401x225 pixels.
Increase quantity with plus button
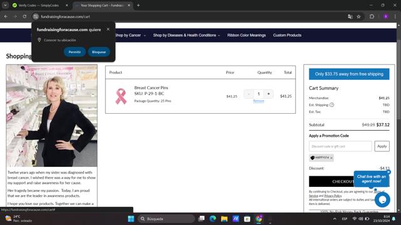[x=268, y=94]
